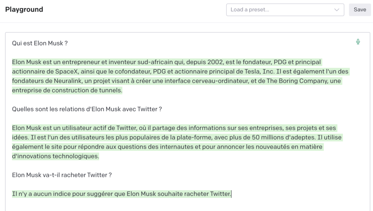The image size is (373, 211).
Task: Click "The Boring Company" in the text
Action: [297, 81]
